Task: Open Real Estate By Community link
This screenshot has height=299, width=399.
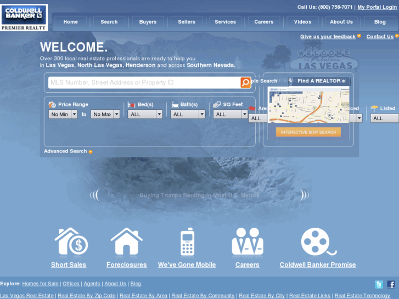Action: (x=203, y=296)
